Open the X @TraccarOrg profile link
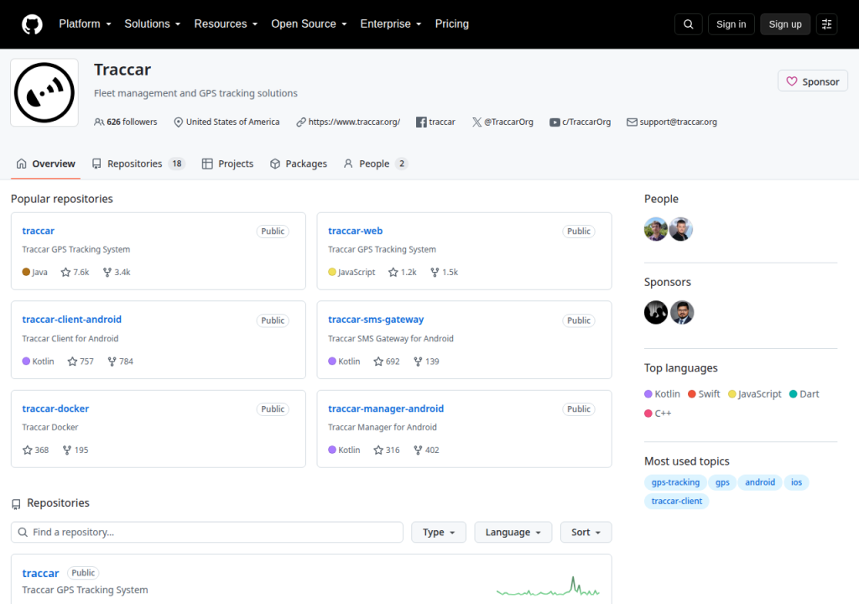This screenshot has width=859, height=604. point(508,122)
